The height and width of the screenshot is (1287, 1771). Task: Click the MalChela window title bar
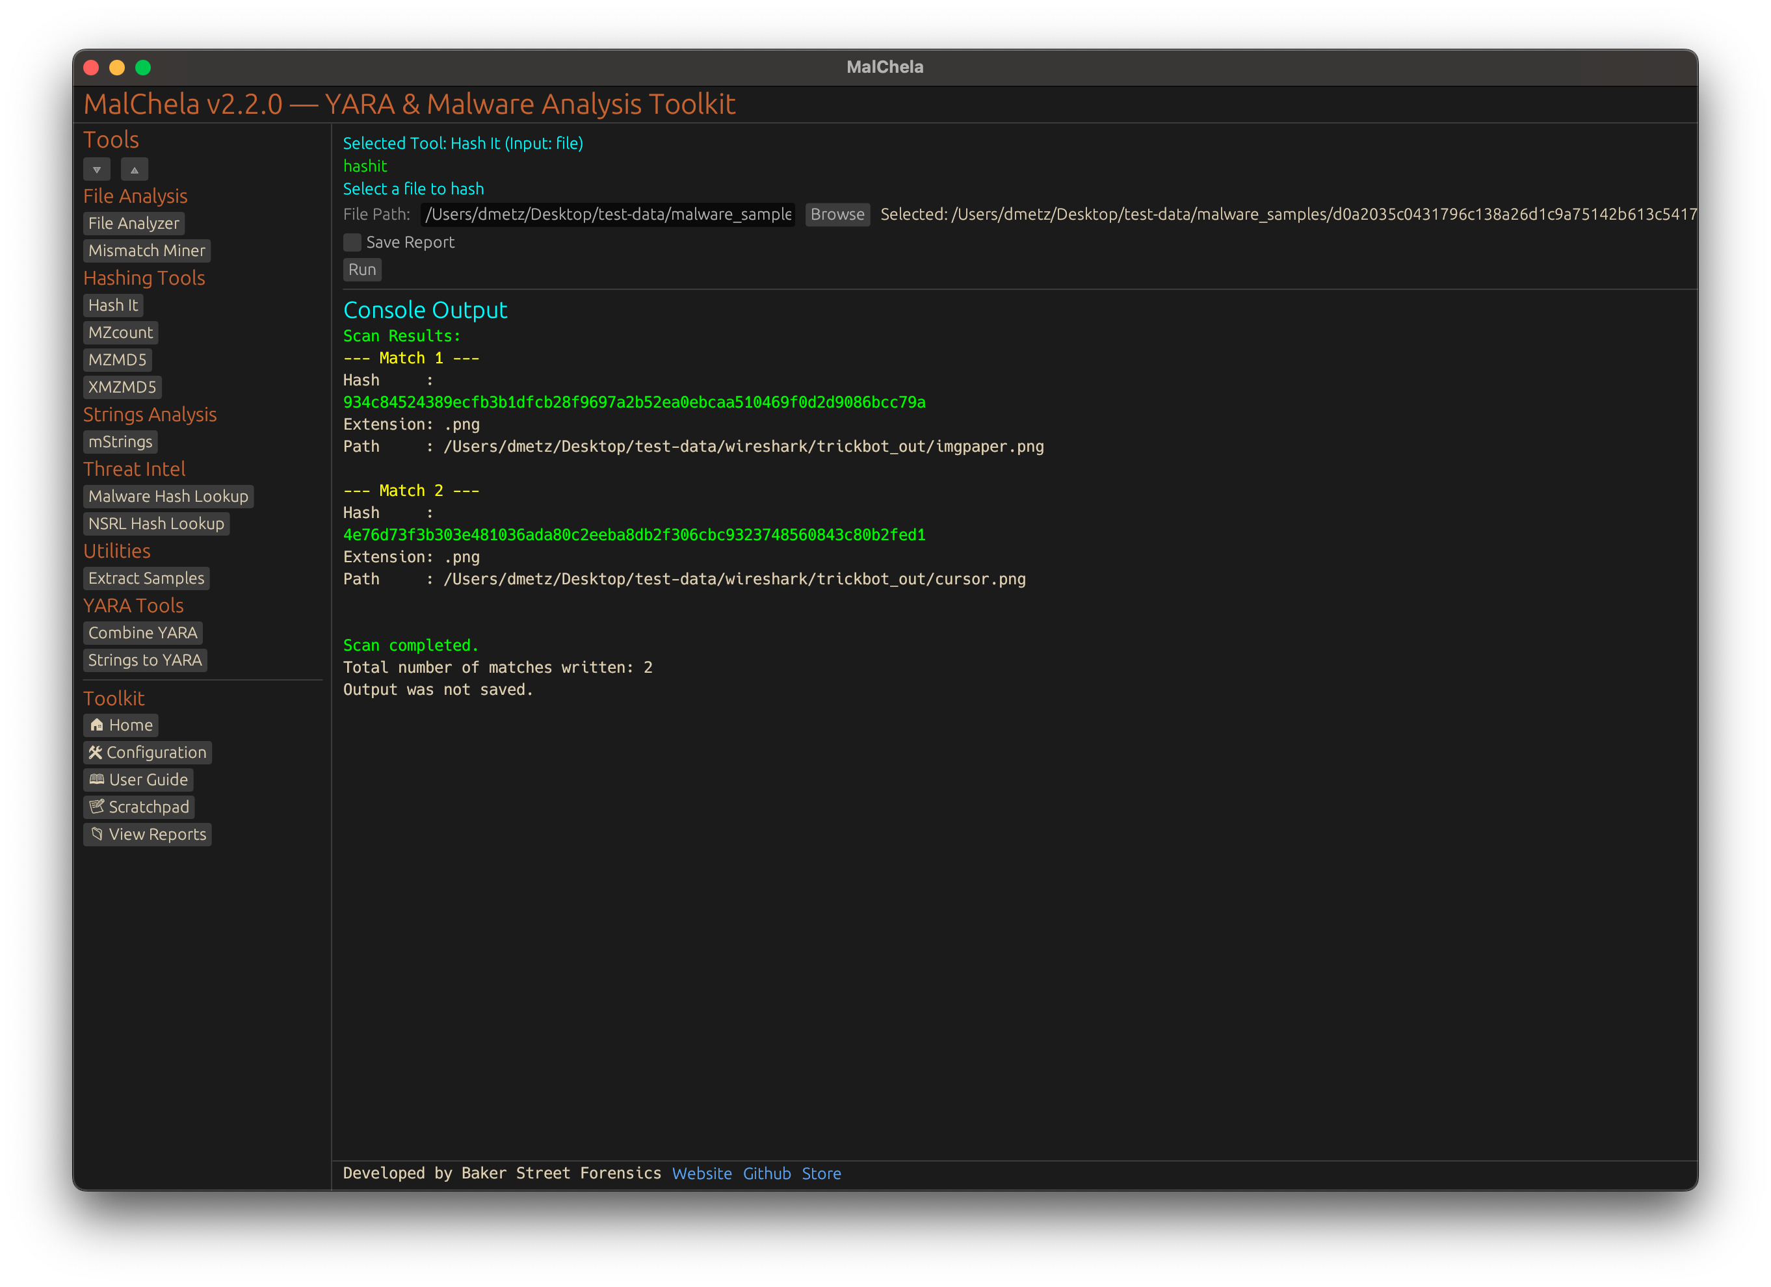(885, 67)
